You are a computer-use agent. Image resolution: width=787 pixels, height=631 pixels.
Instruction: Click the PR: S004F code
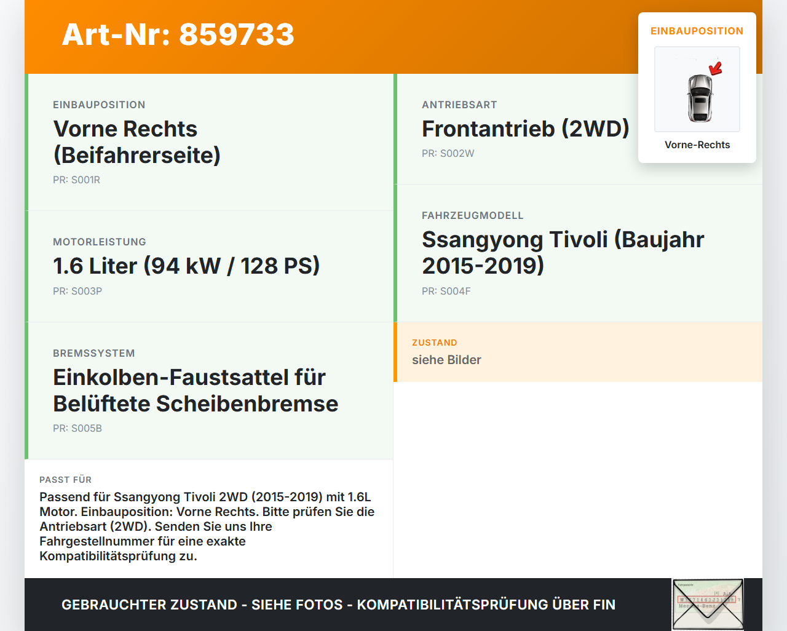(x=446, y=291)
